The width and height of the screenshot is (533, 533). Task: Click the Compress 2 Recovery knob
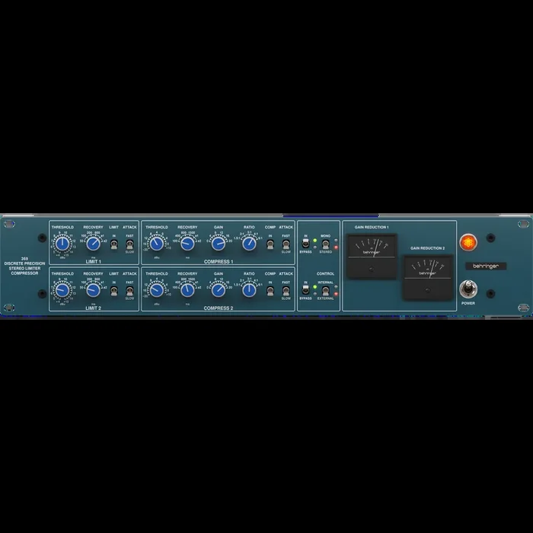coord(187,290)
